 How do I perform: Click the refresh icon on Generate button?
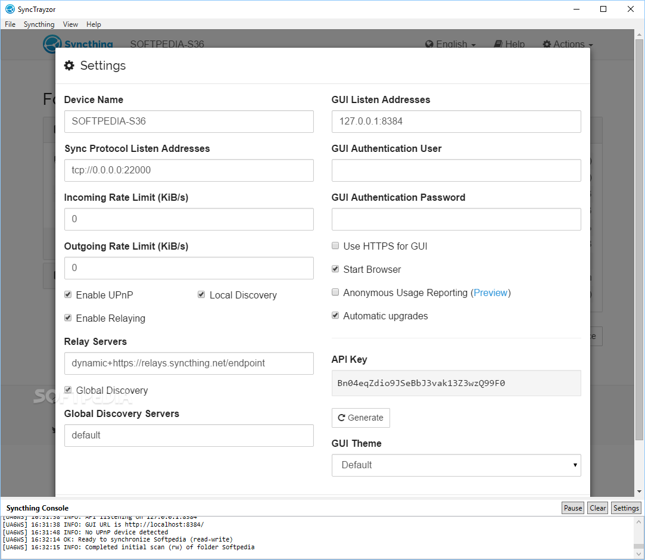click(x=341, y=418)
